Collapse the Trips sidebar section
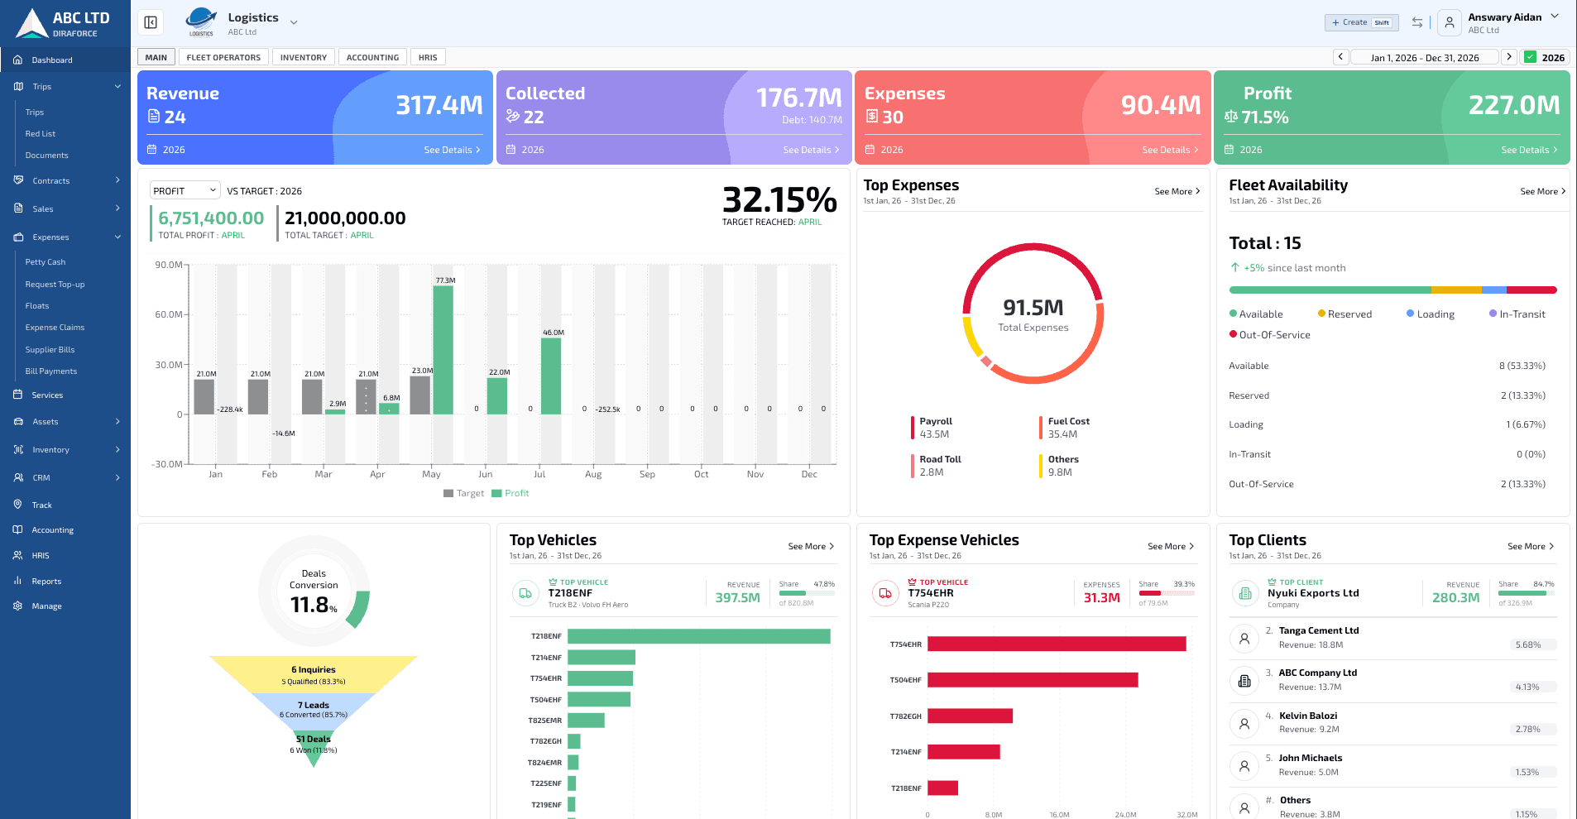Viewport: 1577px width, 819px height. (117, 86)
